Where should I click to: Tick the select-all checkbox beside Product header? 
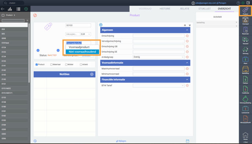pos(3,15)
